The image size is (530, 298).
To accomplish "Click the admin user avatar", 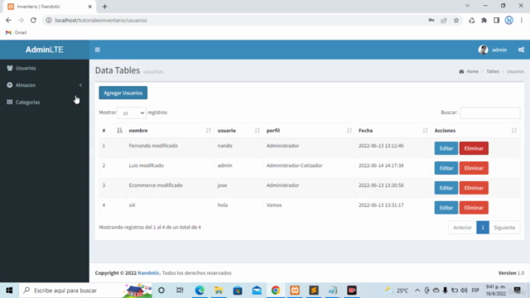I will (x=483, y=50).
